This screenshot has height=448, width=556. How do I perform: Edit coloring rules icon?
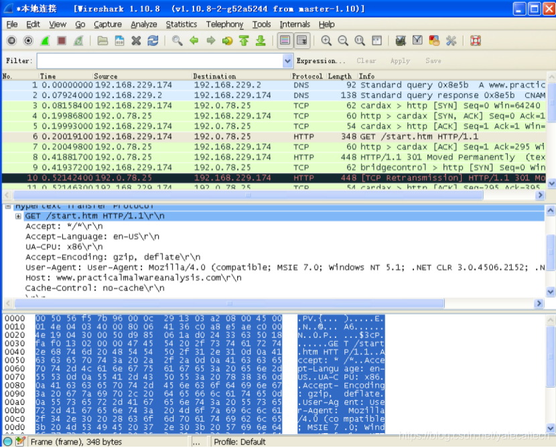pos(434,40)
